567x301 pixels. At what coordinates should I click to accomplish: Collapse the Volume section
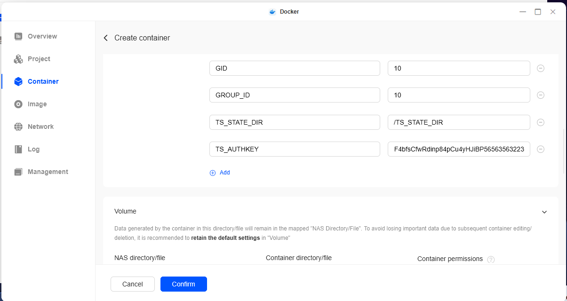pyautogui.click(x=544, y=212)
